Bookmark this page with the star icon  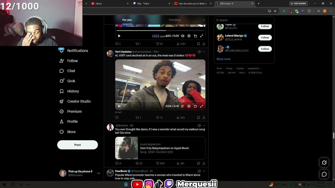[275, 11]
